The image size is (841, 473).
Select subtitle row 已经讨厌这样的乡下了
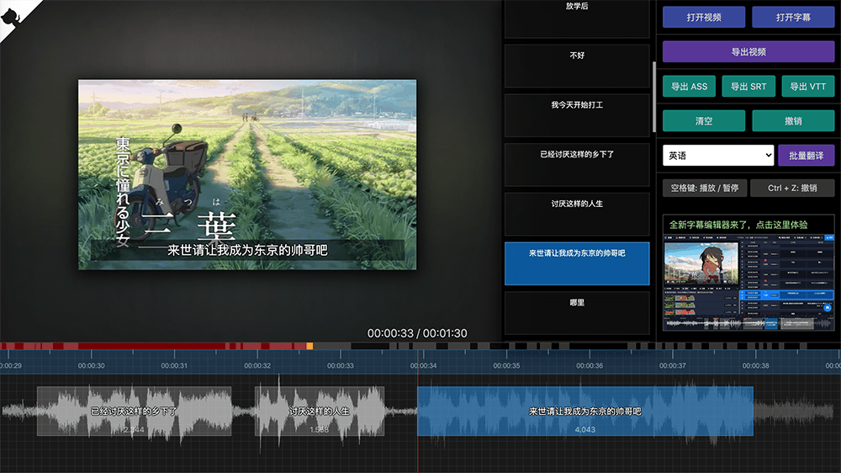pos(577,165)
